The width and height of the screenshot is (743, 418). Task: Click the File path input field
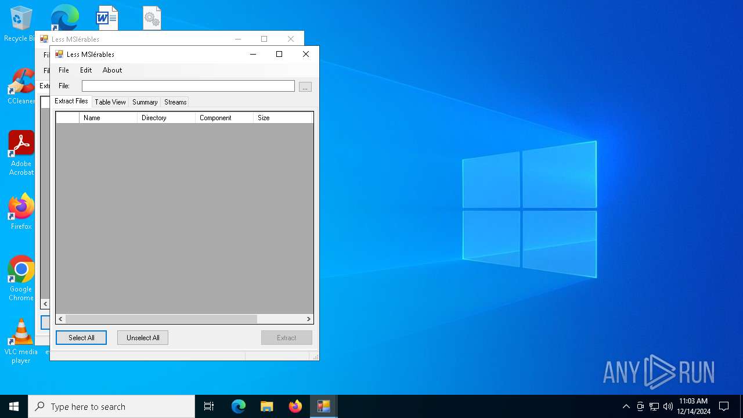tap(188, 86)
